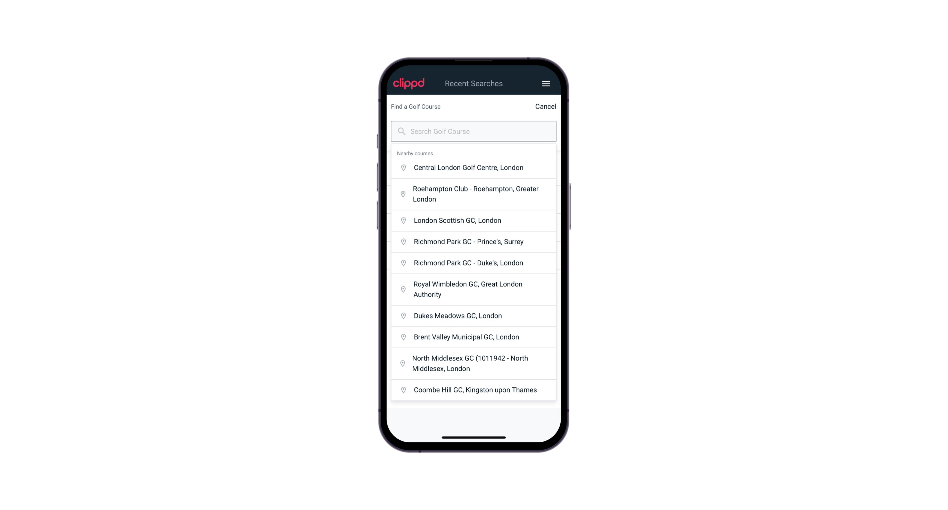Click the Search Golf Course input field
The width and height of the screenshot is (948, 510).
(473, 131)
